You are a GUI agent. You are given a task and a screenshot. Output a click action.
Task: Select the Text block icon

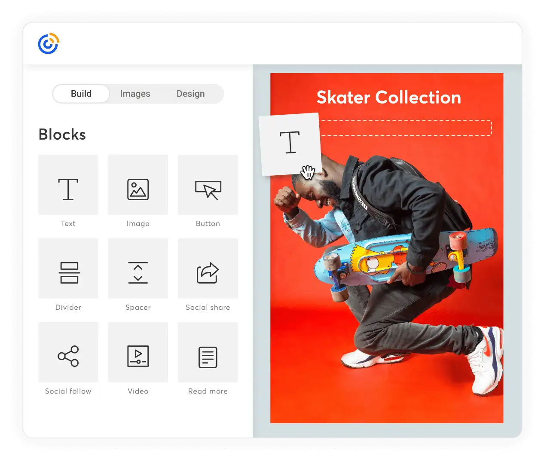68,185
